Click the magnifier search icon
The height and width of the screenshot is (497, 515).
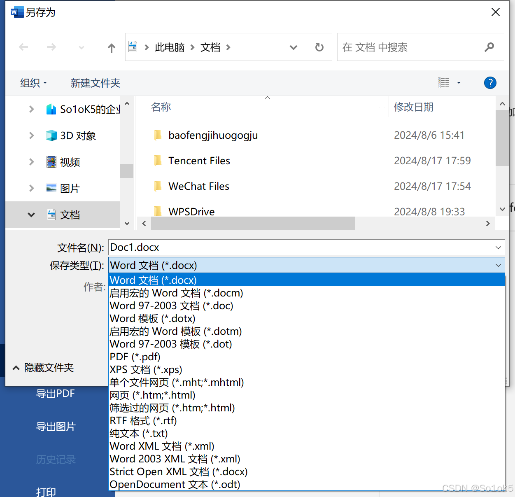(x=489, y=47)
